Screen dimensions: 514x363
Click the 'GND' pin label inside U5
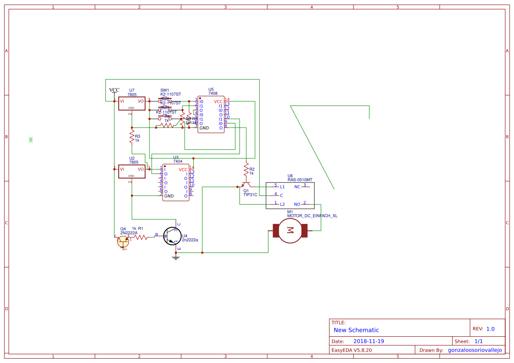coord(204,128)
